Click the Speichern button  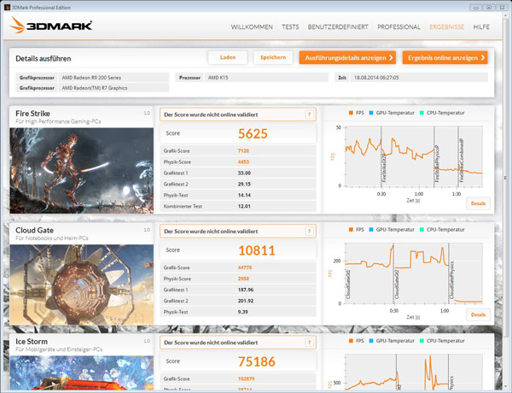tap(273, 57)
